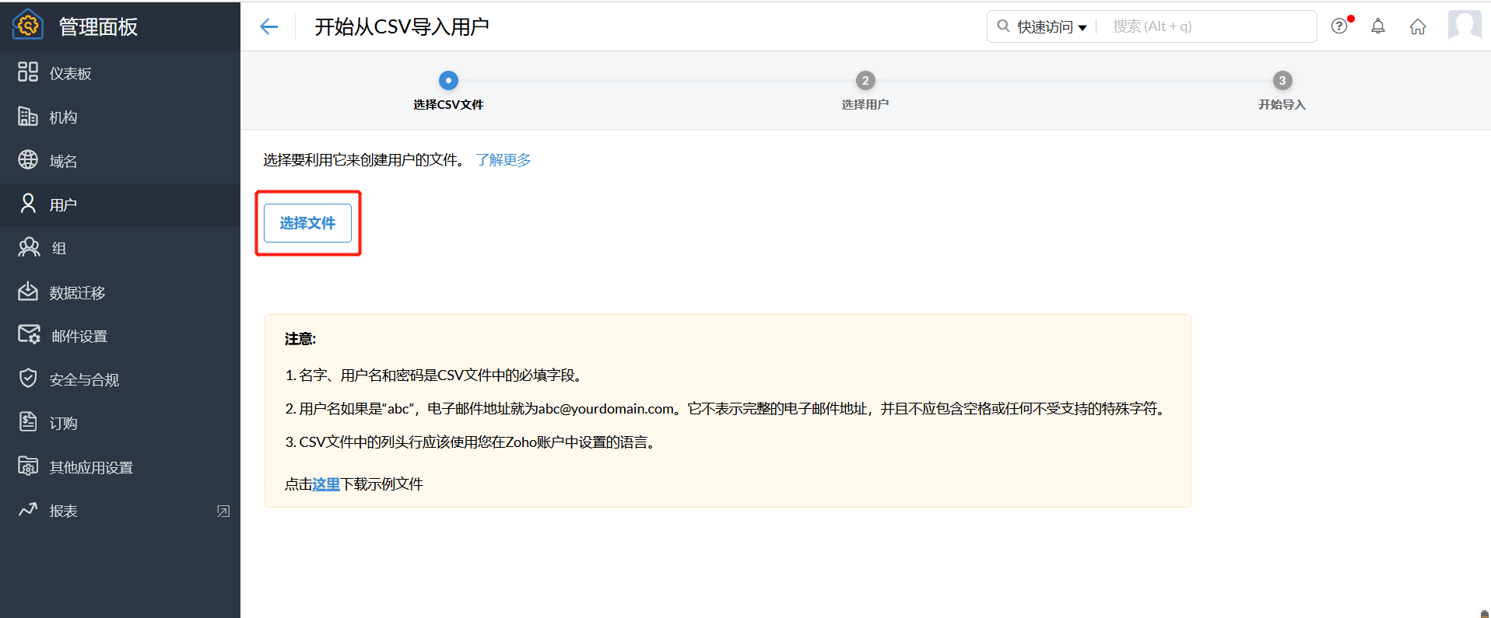Screen dimensions: 1491x618
Task: Go to home via house icon
Action: 1417,27
